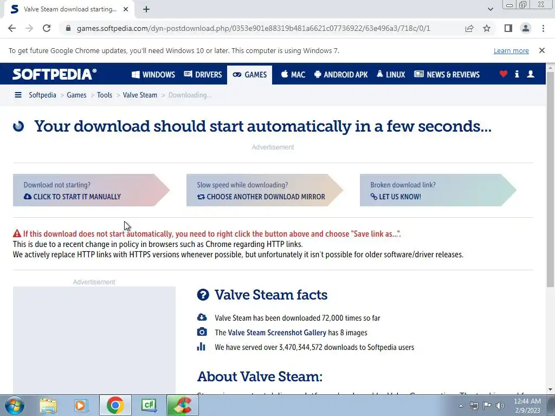This screenshot has height=416, width=555.
Task: Click to start download manually
Action: tap(91, 190)
